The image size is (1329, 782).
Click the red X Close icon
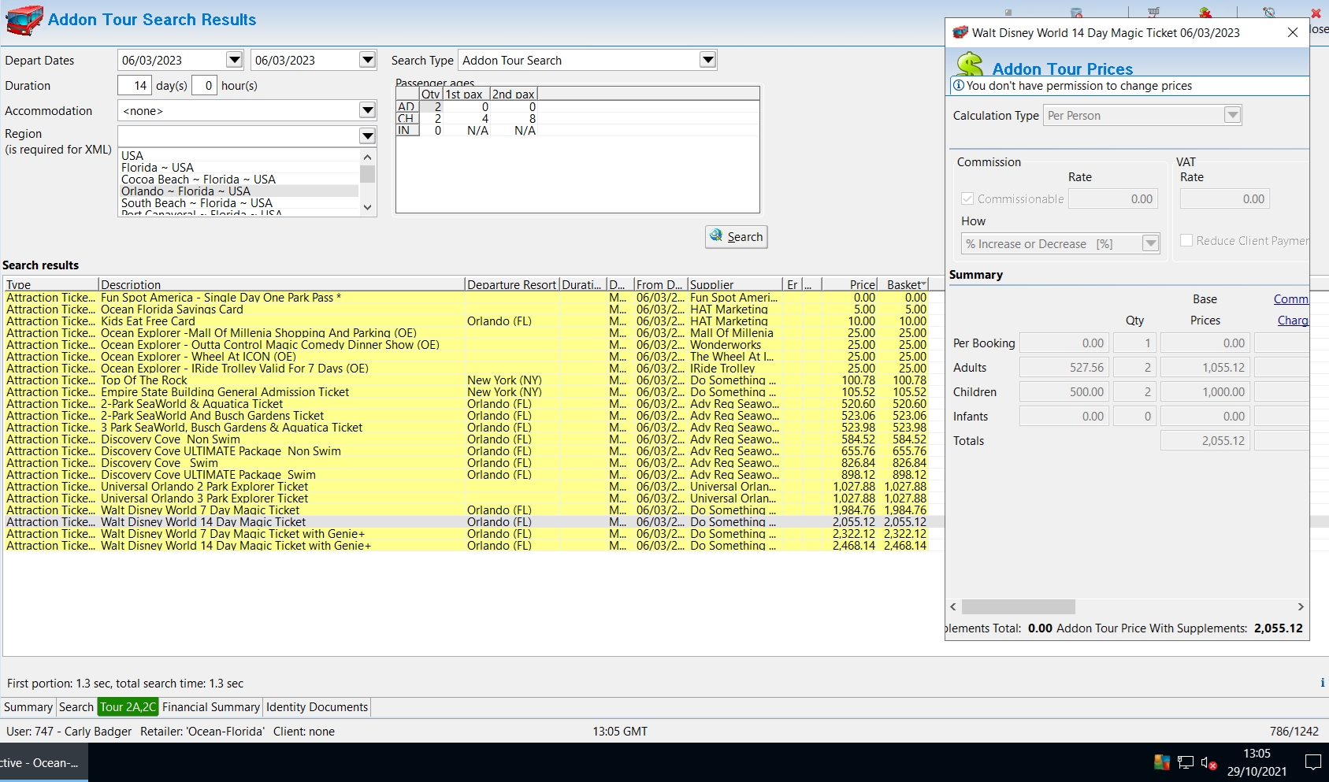[1316, 13]
